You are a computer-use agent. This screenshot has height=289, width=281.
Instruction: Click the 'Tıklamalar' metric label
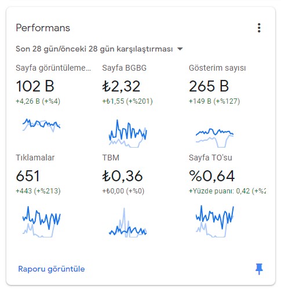tap(35, 158)
